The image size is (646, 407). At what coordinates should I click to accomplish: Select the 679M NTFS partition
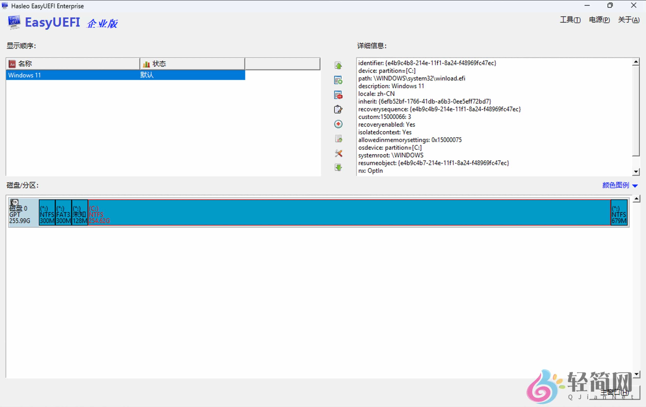click(x=619, y=212)
